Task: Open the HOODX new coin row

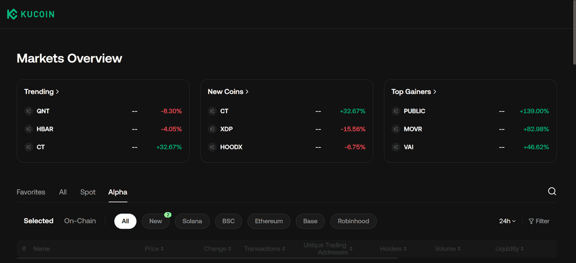Action: [x=286, y=147]
